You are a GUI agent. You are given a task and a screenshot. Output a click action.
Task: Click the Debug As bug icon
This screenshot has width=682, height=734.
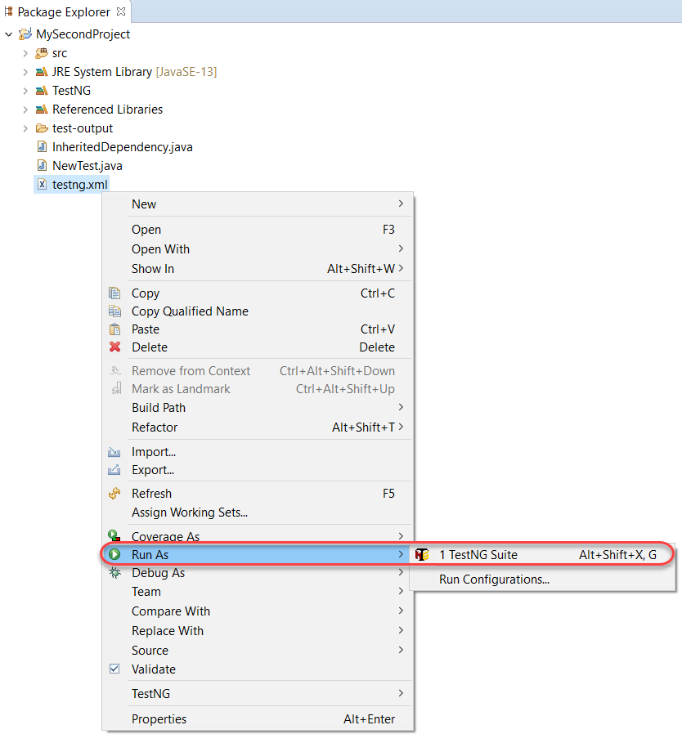114,573
